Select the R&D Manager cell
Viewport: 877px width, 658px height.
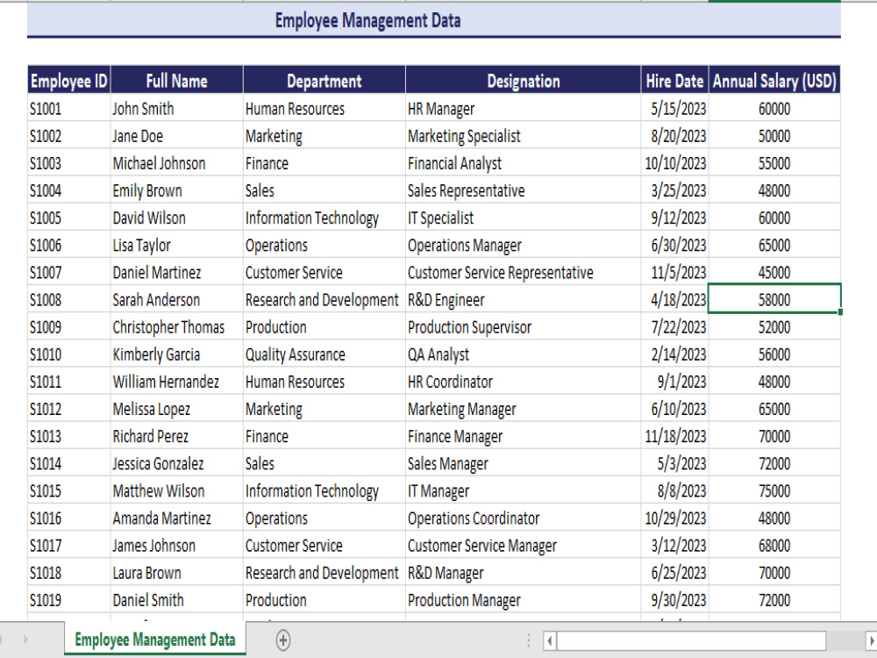coord(523,573)
